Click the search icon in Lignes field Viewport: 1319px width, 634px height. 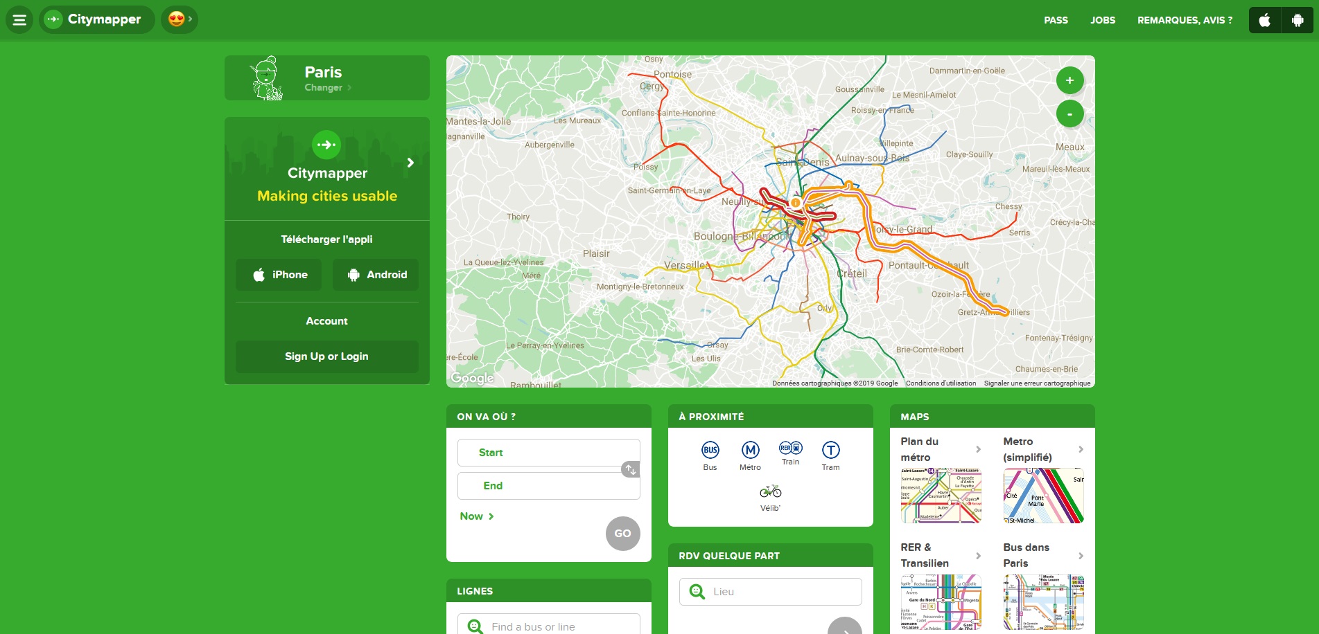[475, 626]
